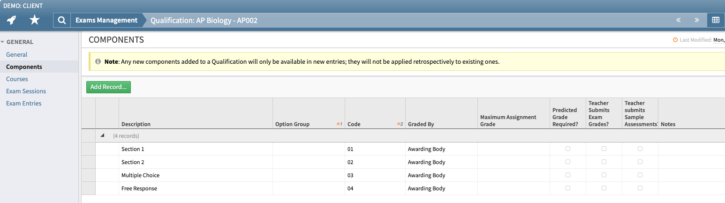Select Components in the sidebar
The width and height of the screenshot is (725, 203).
click(24, 67)
